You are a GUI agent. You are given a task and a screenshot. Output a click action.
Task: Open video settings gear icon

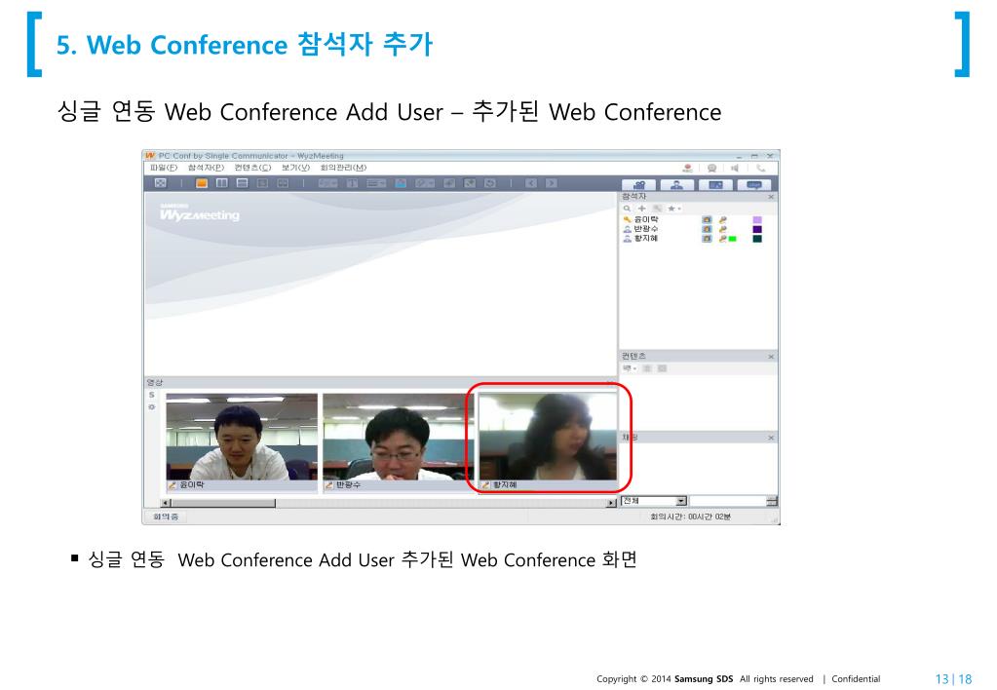tap(151, 407)
